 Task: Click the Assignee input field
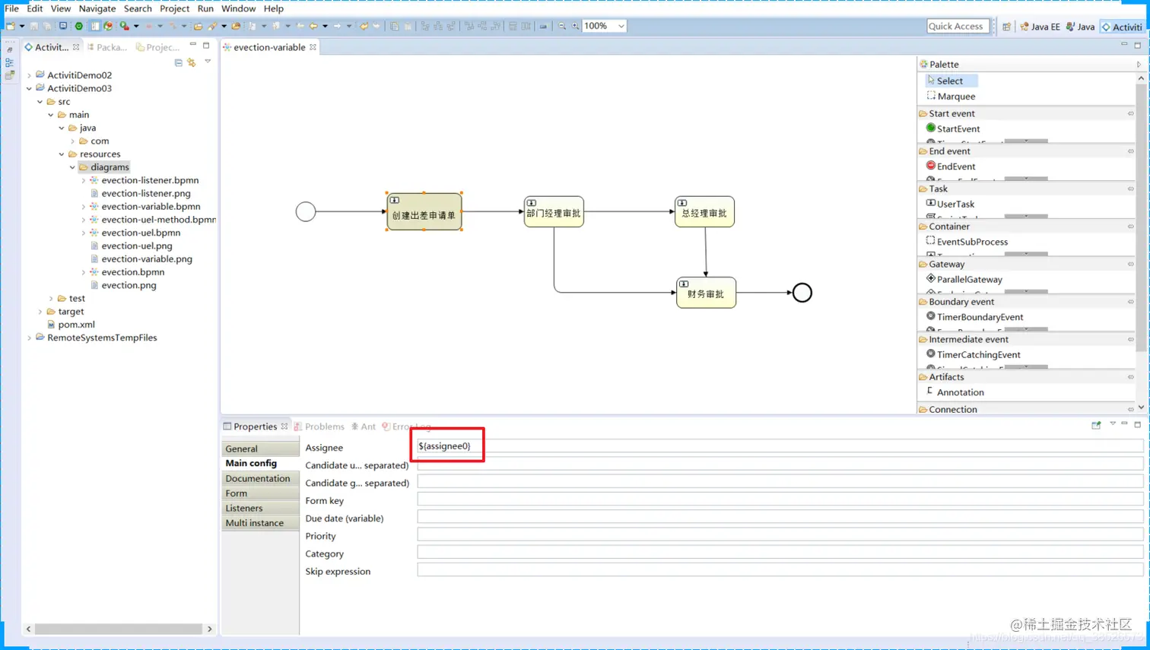pyautogui.click(x=780, y=446)
